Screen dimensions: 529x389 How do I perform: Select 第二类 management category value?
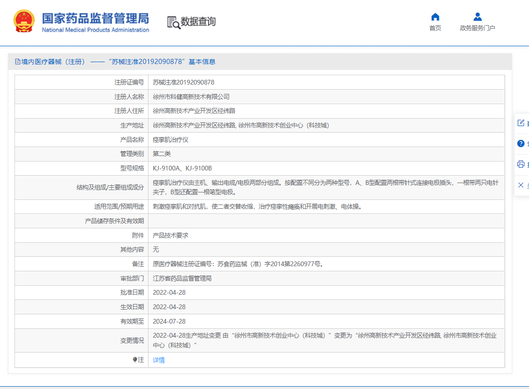[x=162, y=154]
